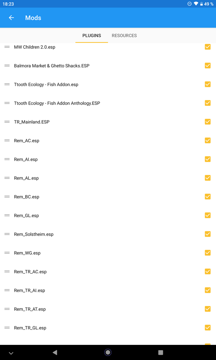Select the Rem_WG.esp plugin name
This screenshot has width=216, height=360.
(x=27, y=253)
